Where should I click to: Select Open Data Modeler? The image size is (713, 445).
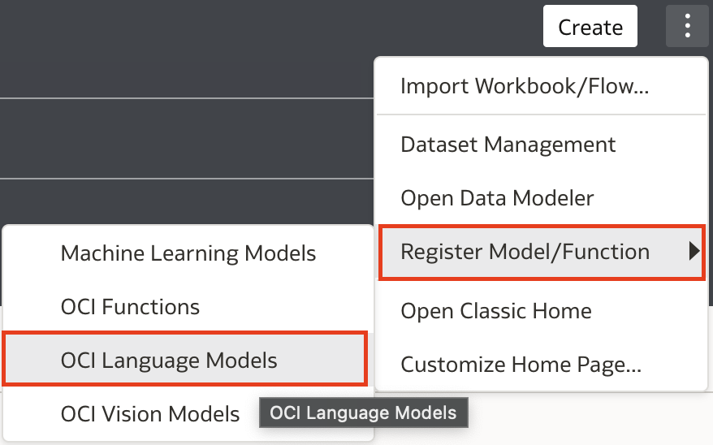click(541, 197)
